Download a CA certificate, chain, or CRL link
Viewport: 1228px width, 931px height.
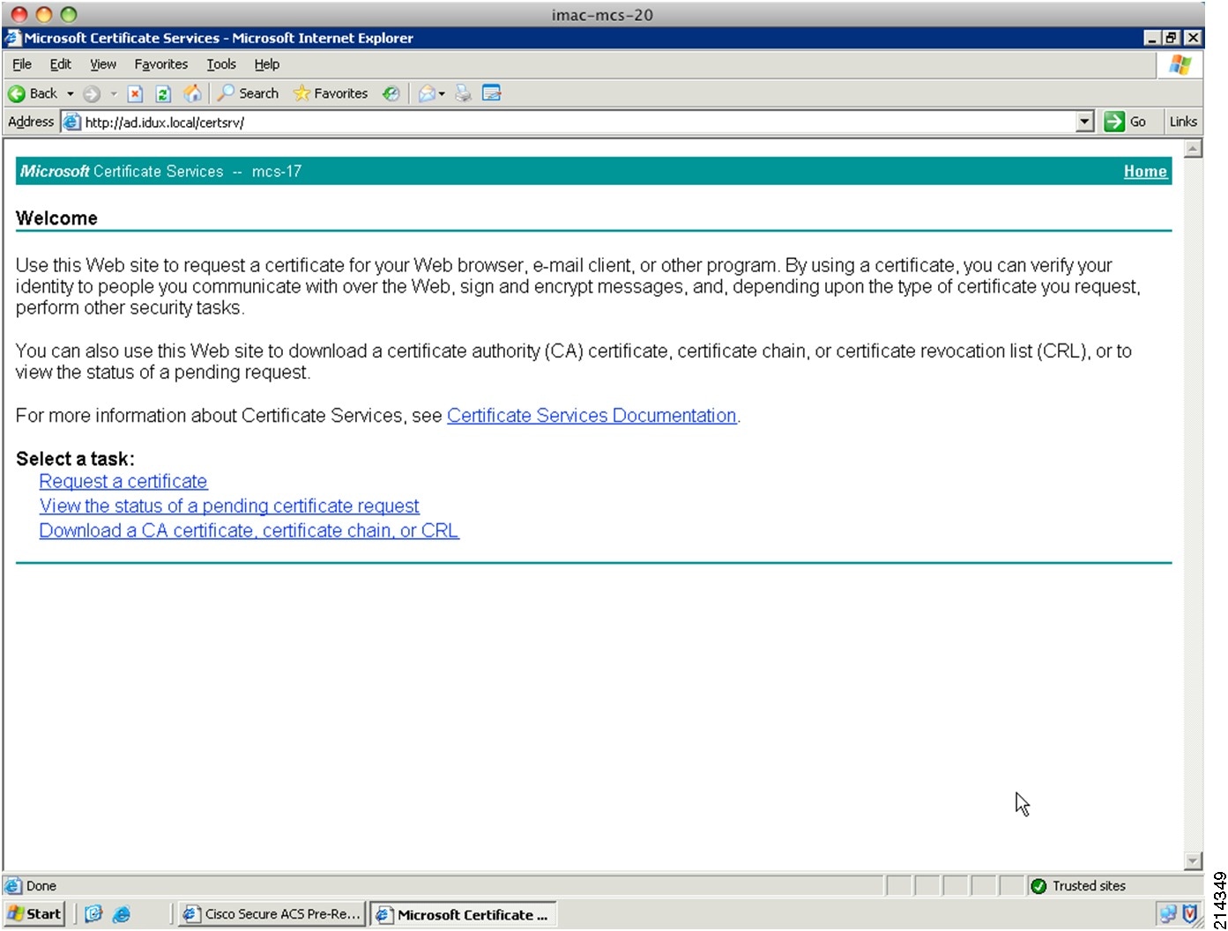pos(249,531)
